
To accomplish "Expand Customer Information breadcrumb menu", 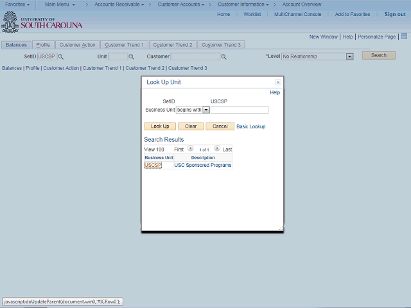I will [243, 4].
